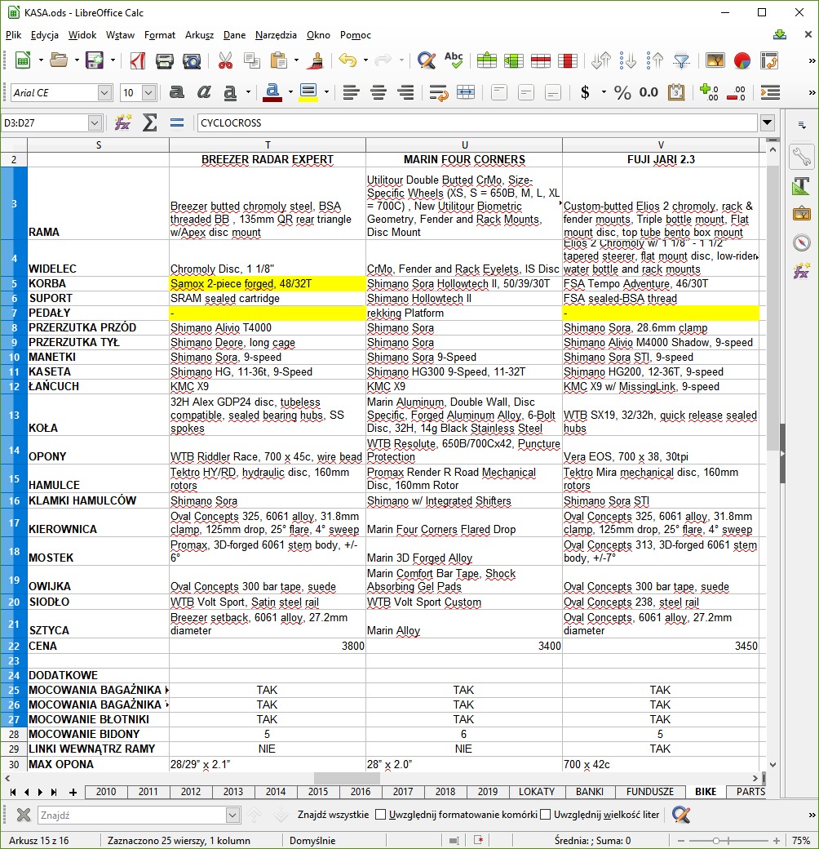The image size is (819, 849).
Task: Open the Find text history dropdown
Action: point(232,815)
